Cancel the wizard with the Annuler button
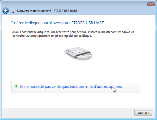This screenshot has height=120, width=157. 143,113
